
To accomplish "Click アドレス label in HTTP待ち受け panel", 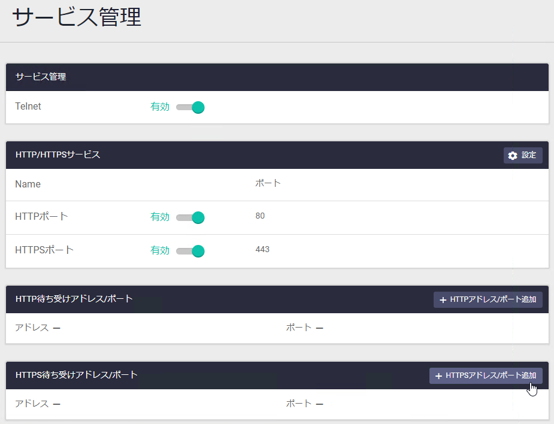I will (32, 328).
